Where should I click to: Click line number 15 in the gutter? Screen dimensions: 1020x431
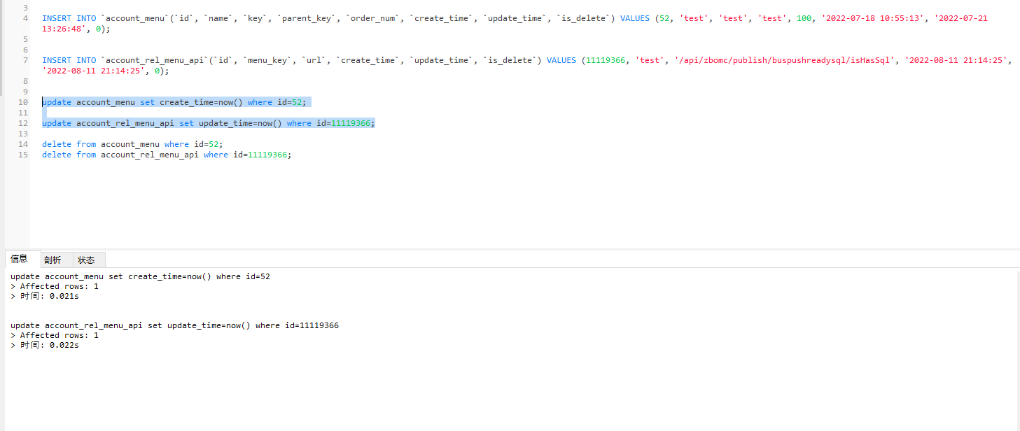click(x=23, y=155)
